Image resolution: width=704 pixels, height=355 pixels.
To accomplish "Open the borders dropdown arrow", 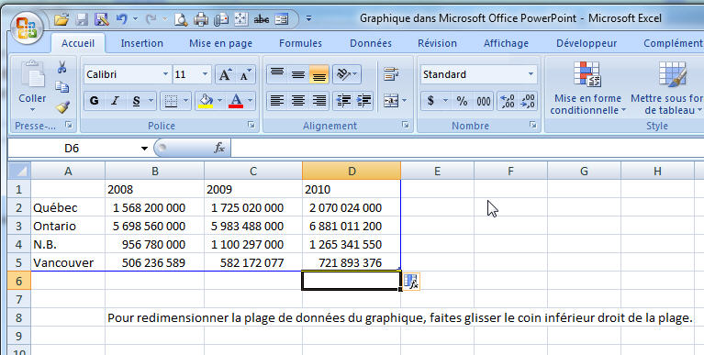I will (185, 101).
